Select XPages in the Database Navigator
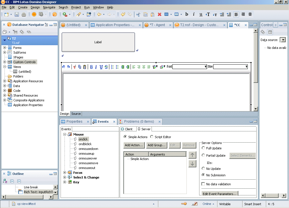 coord(18,57)
